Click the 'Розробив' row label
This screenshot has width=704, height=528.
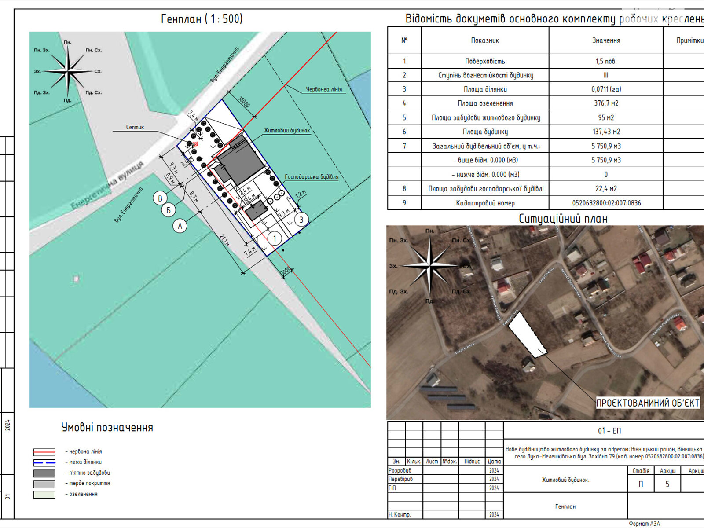(x=400, y=470)
